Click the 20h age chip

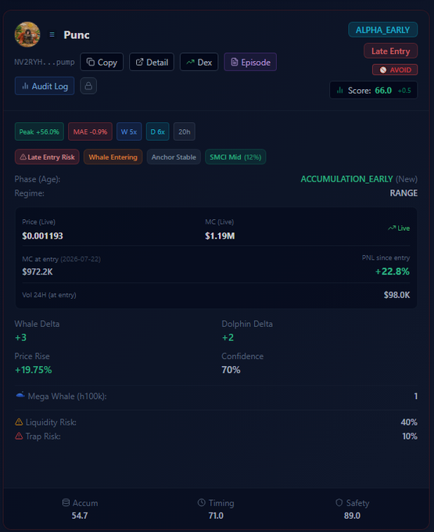tap(185, 131)
